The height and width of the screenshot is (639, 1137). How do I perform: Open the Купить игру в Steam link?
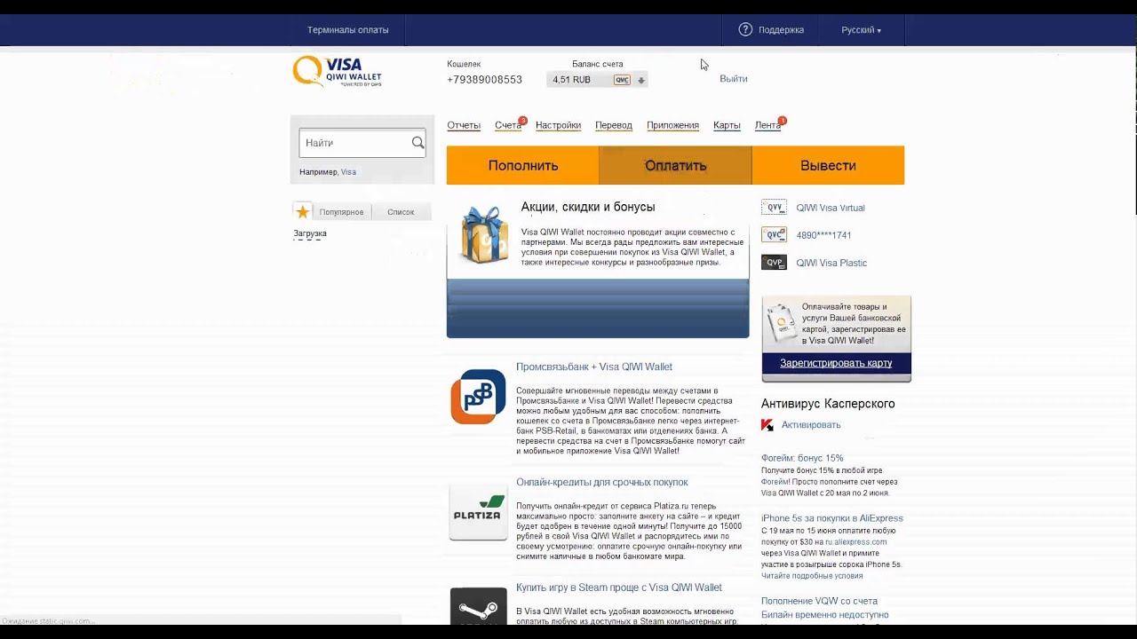point(619,588)
